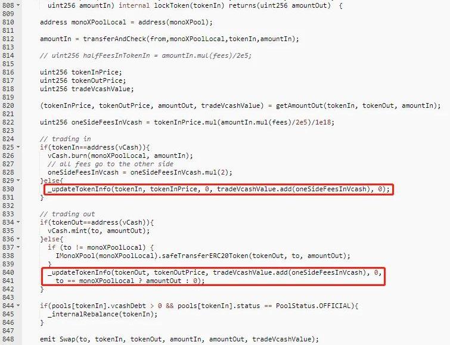Image resolution: width=450 pixels, height=345 pixels.
Task: Click the _internalRebalance(tokenIn) call
Action: click(x=103, y=314)
